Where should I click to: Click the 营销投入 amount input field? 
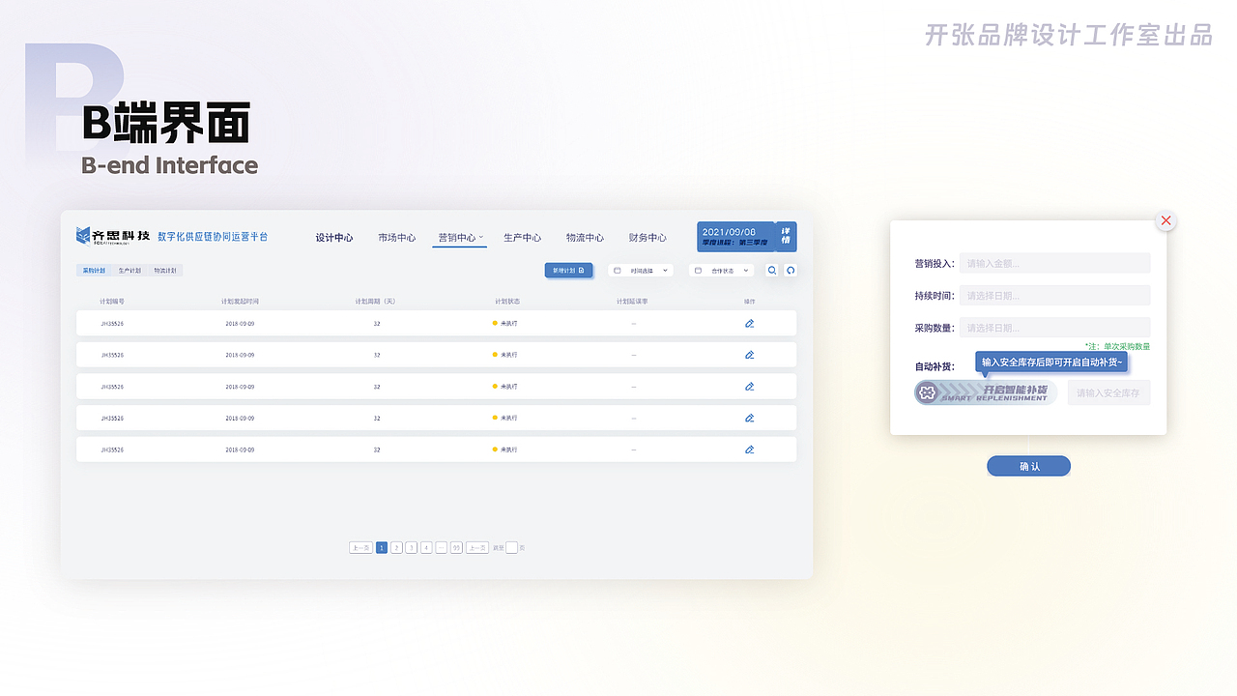click(1054, 262)
